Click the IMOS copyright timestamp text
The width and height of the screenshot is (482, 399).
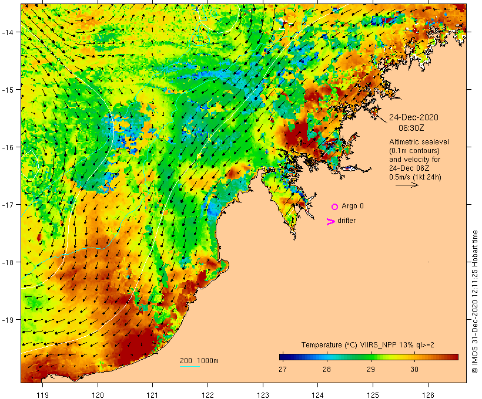click(474, 302)
